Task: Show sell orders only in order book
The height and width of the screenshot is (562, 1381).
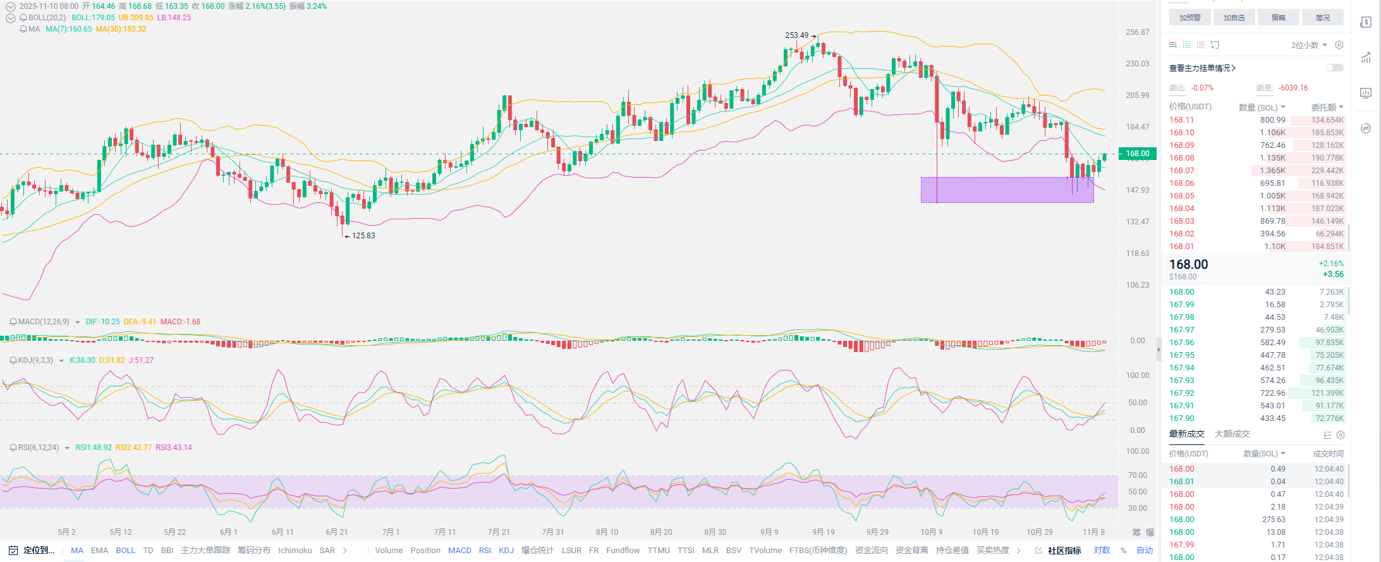Action: click(x=1200, y=45)
